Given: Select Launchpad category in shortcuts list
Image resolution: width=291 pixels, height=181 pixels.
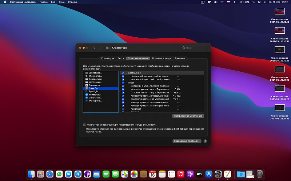Looking at the screenshot, I should click(x=95, y=73).
